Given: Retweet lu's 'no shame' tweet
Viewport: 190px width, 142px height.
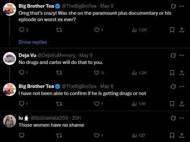Looking at the screenshot, I should click(59, 135).
